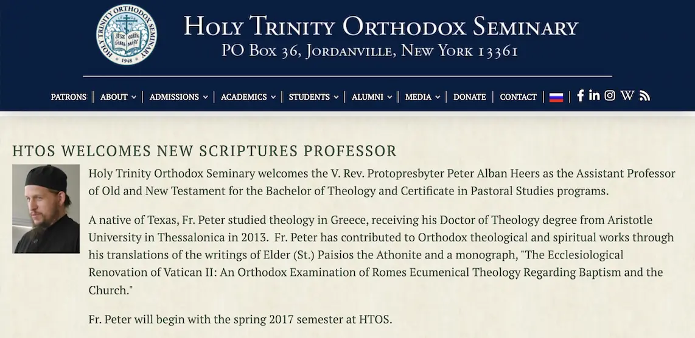Viewport: 695px width, 338px height.
Task: Select Contact in the navigation bar
Action: [x=518, y=97]
